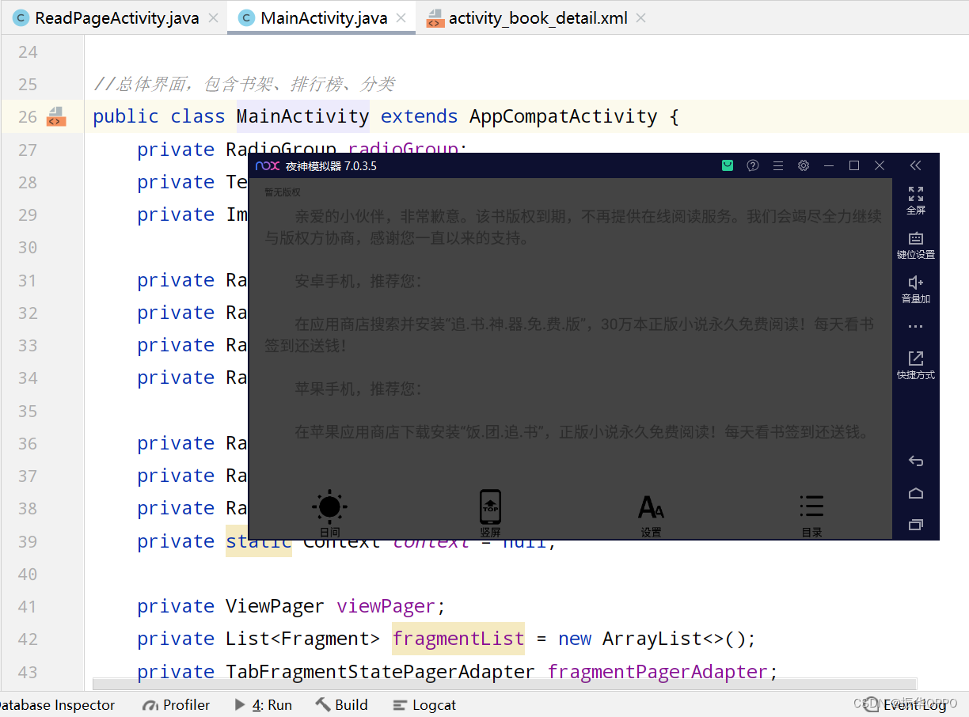Click 快捷方式 shortcut icon in Nox sidebar

point(916,366)
